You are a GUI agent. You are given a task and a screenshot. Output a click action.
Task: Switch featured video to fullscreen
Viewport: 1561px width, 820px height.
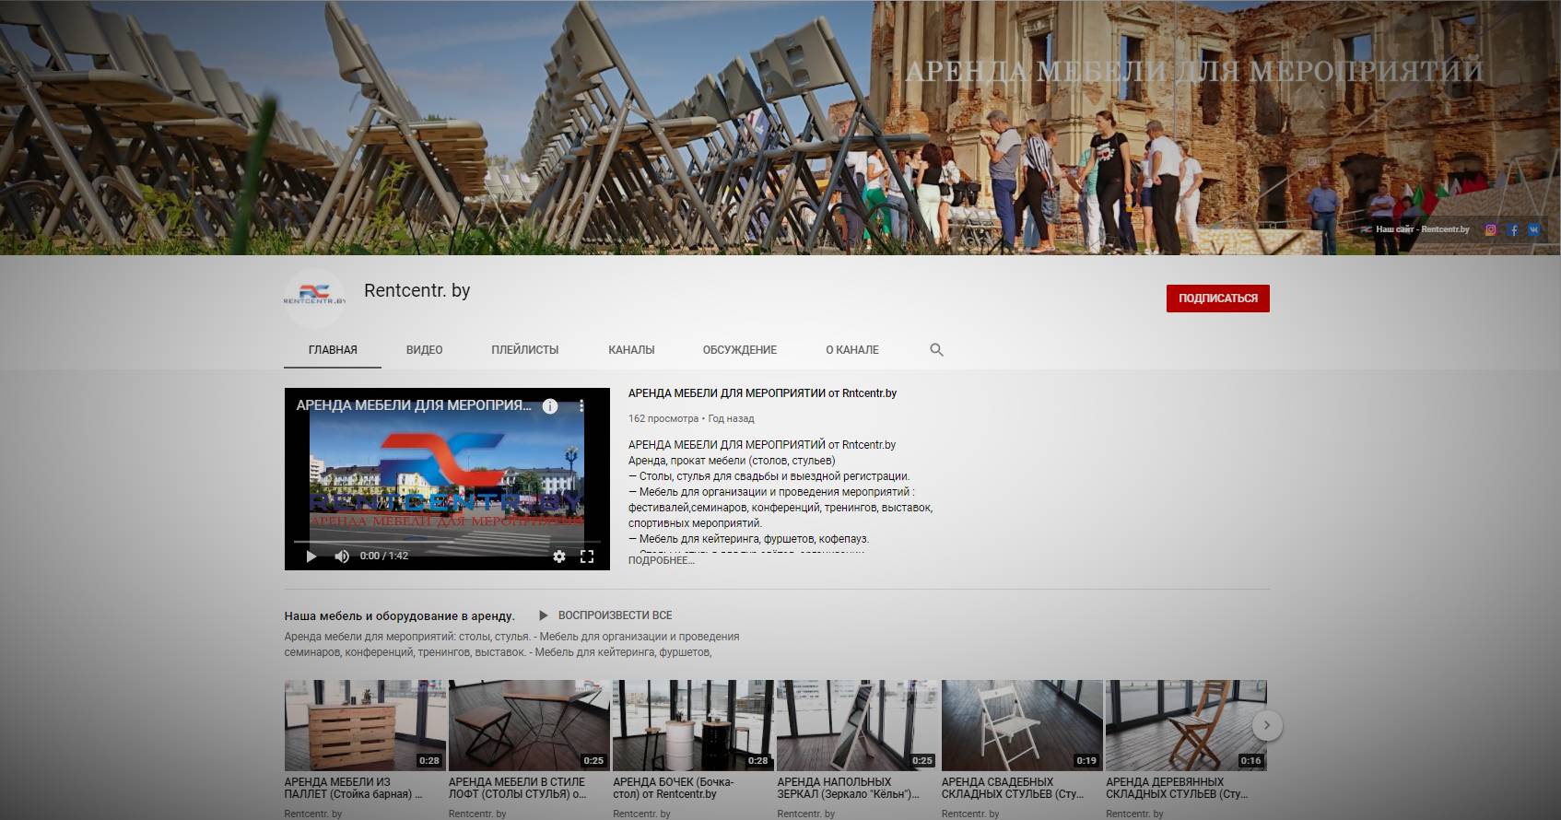point(587,556)
